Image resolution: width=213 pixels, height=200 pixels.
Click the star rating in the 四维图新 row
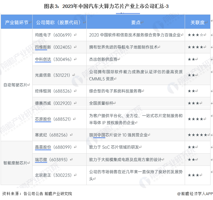[x=195, y=47]
